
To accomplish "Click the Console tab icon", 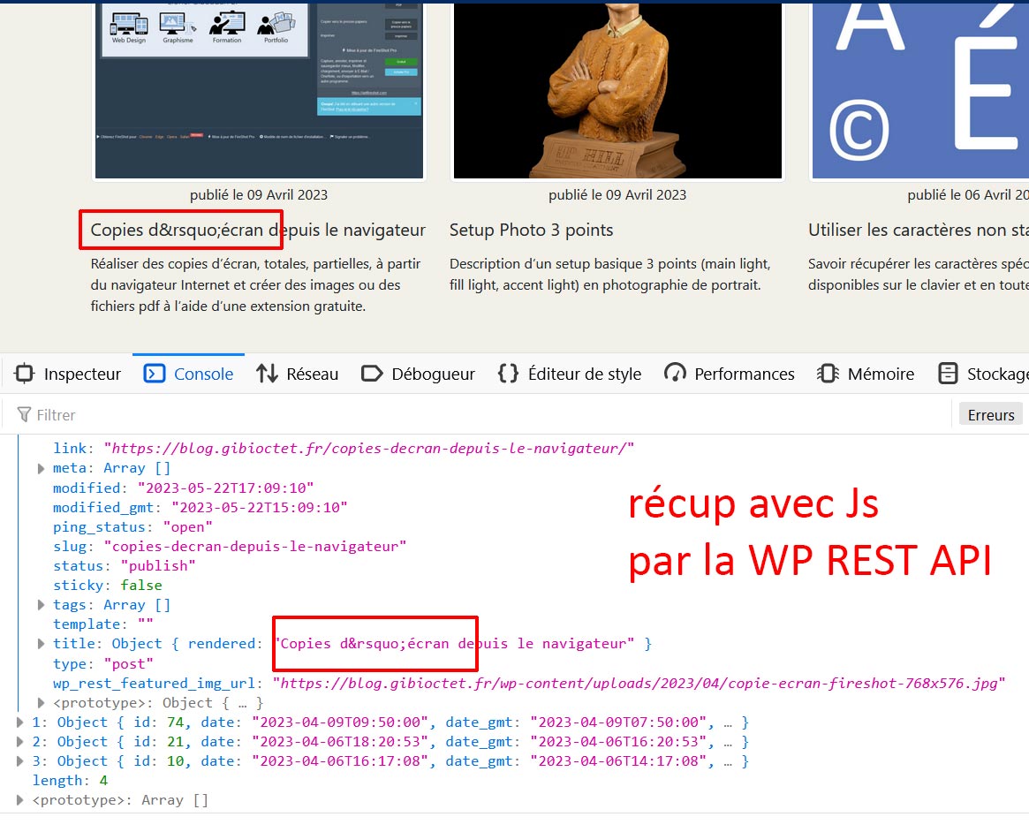I will pyautogui.click(x=155, y=374).
